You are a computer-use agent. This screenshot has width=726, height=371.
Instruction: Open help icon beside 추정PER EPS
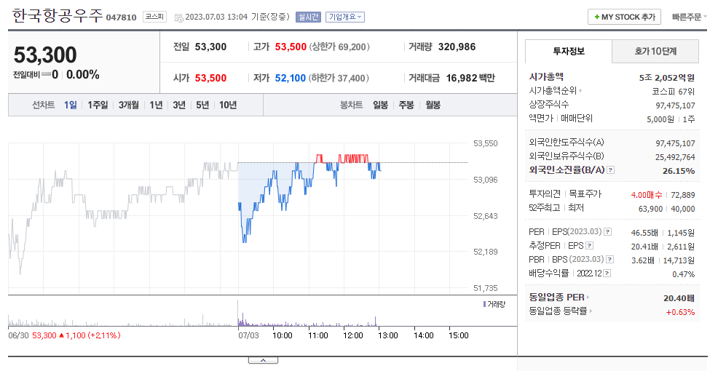click(589, 246)
